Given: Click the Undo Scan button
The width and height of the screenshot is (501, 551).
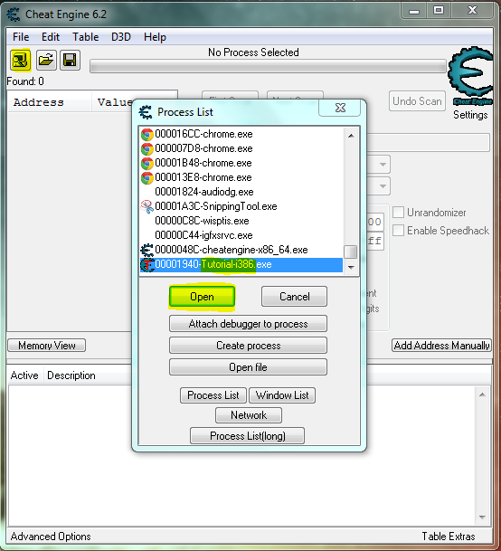Looking at the screenshot, I should click(417, 101).
